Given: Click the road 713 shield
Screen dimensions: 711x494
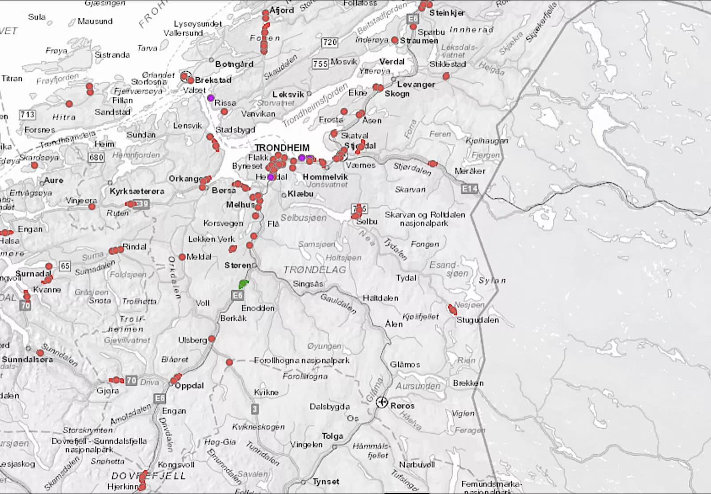Looking at the screenshot, I should (x=28, y=115).
